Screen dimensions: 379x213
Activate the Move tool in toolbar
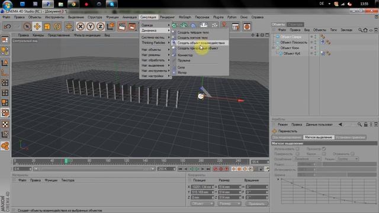(37, 26)
